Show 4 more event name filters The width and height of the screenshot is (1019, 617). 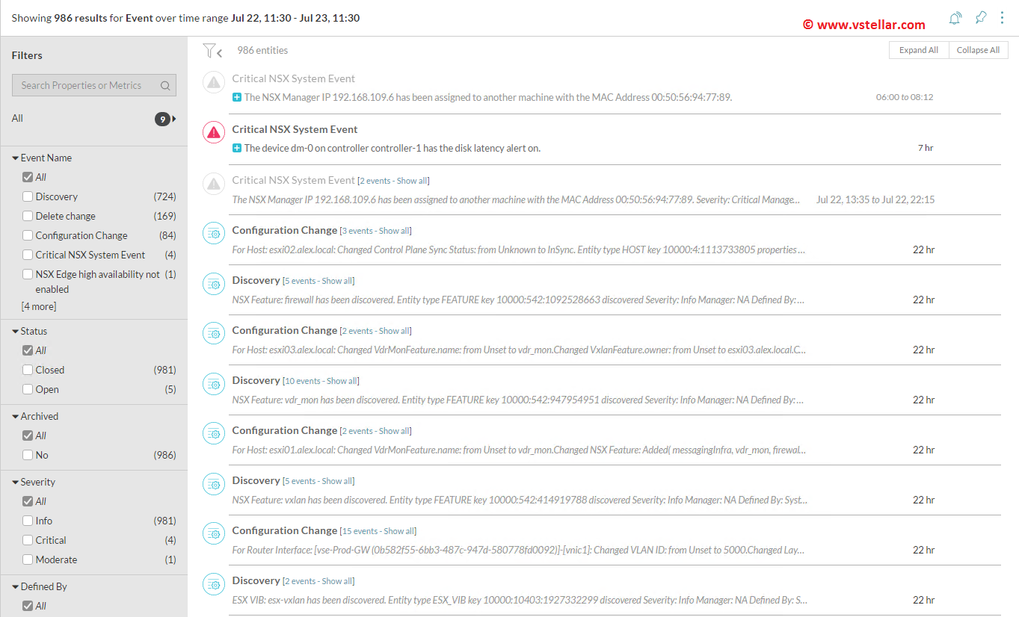(38, 306)
